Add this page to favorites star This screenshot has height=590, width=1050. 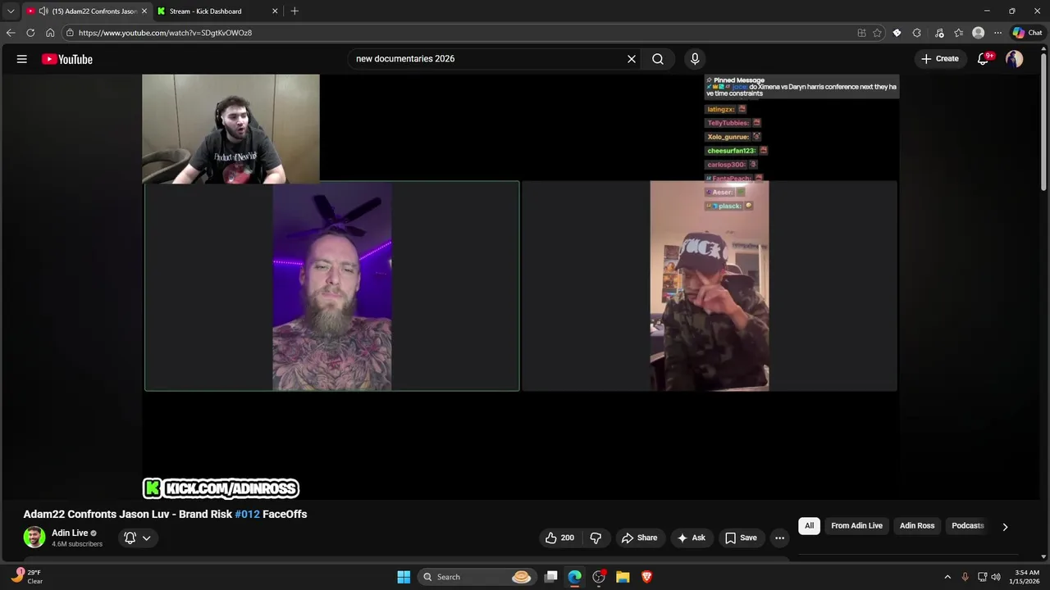877,33
